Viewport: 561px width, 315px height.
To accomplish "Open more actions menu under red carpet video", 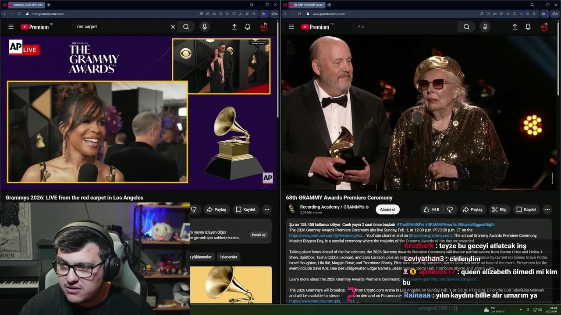I will click(266, 210).
